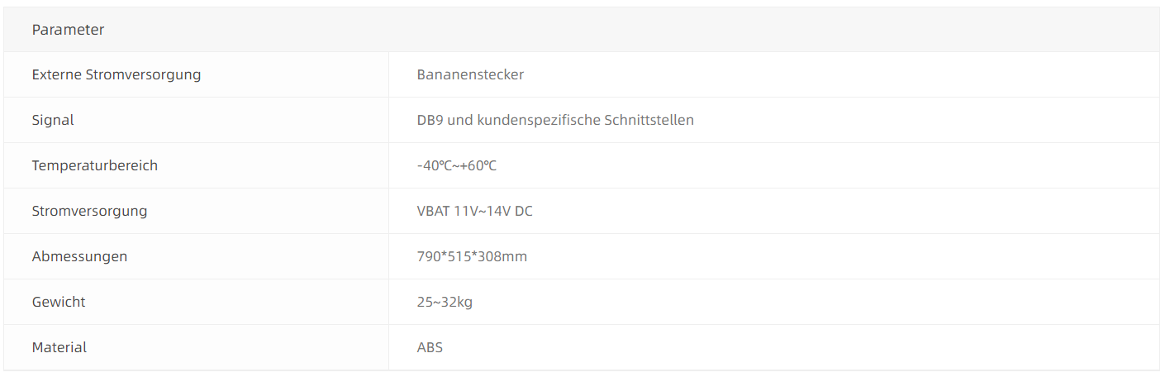Viewport: 1165px width, 377px height.
Task: Click the VBAT 11V~14V DC value
Action: click(474, 211)
